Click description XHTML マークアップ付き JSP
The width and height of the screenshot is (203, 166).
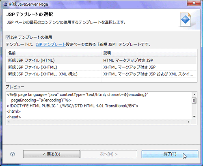pyautogui.click(x=130, y=67)
